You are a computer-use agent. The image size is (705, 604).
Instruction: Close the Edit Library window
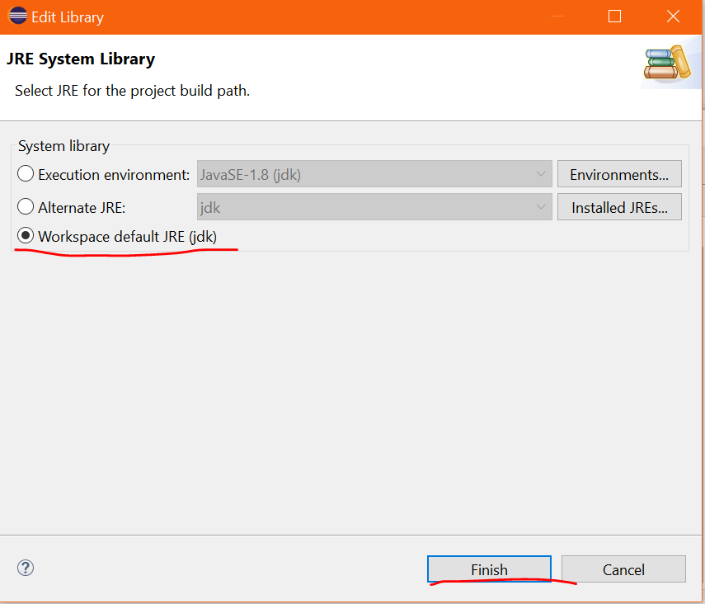tap(673, 17)
